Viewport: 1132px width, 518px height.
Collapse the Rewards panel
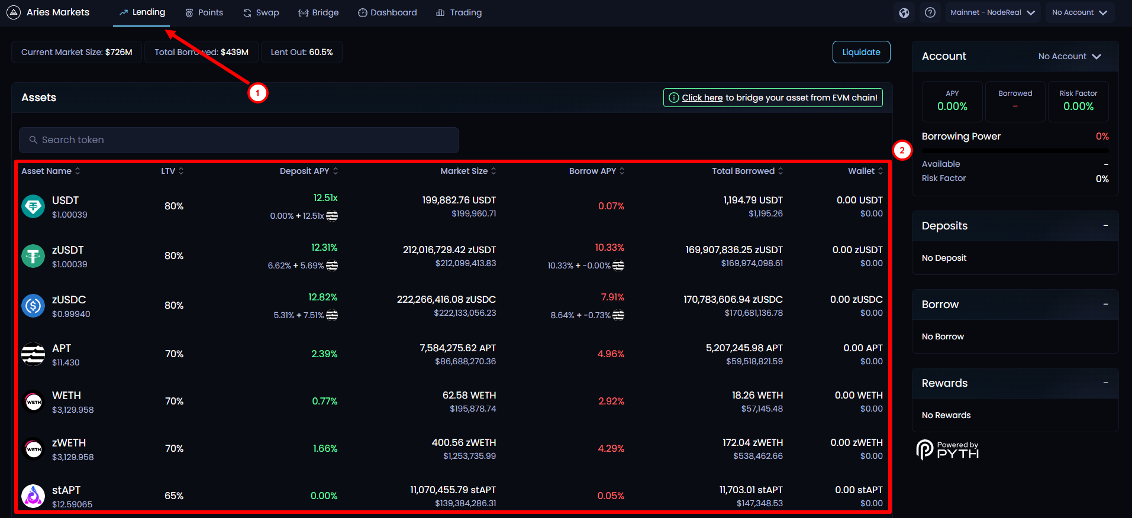point(1105,383)
